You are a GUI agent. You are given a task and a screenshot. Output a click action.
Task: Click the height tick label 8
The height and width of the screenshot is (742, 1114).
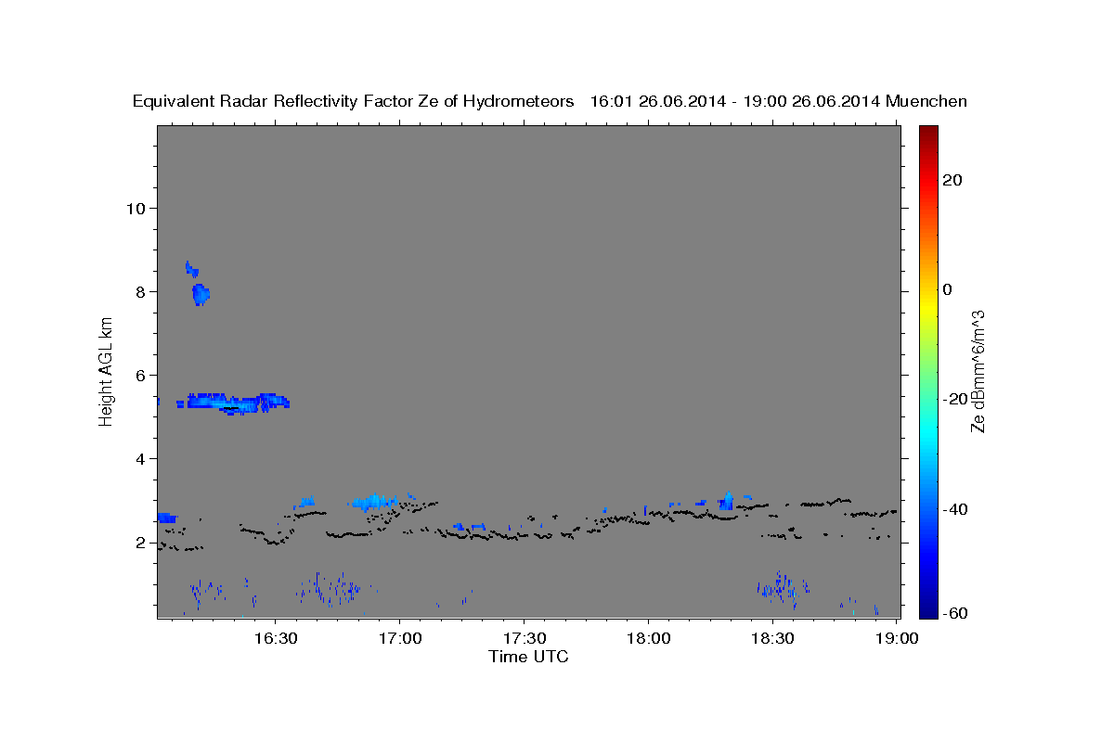coord(140,291)
